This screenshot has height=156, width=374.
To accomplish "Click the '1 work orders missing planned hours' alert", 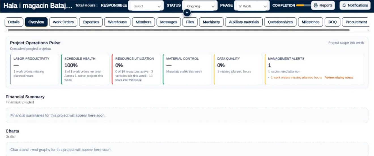I will coord(296,77).
